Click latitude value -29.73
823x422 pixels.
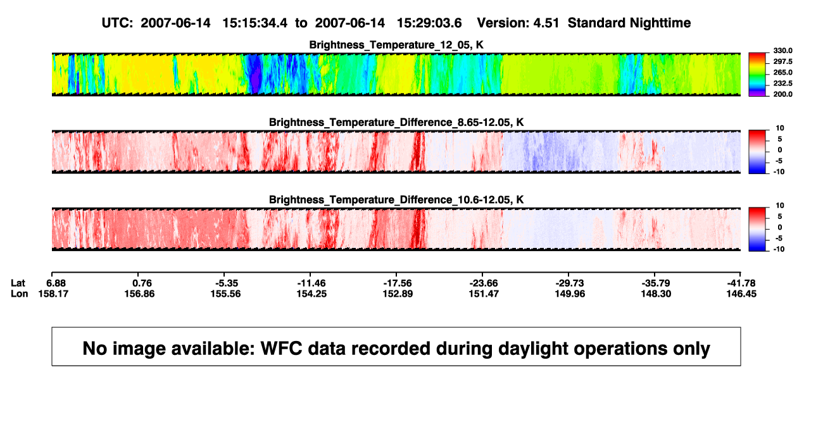[x=570, y=283]
